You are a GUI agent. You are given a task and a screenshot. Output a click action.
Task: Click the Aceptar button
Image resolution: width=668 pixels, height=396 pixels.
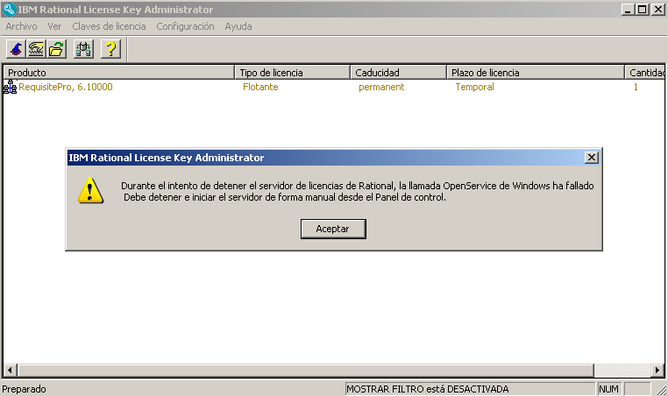tap(333, 229)
